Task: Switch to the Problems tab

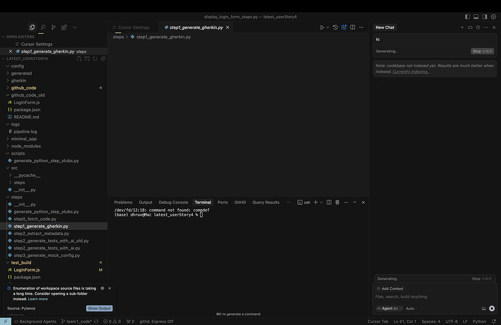Action: [123, 202]
